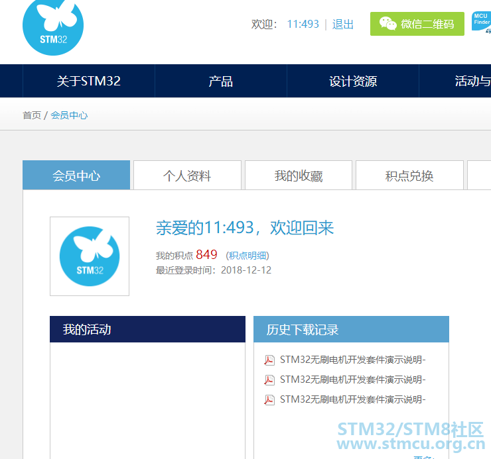This screenshot has height=459, width=491.
Task: Click the greeting 亲爱的11:493，欢迎回来
Action: click(245, 227)
